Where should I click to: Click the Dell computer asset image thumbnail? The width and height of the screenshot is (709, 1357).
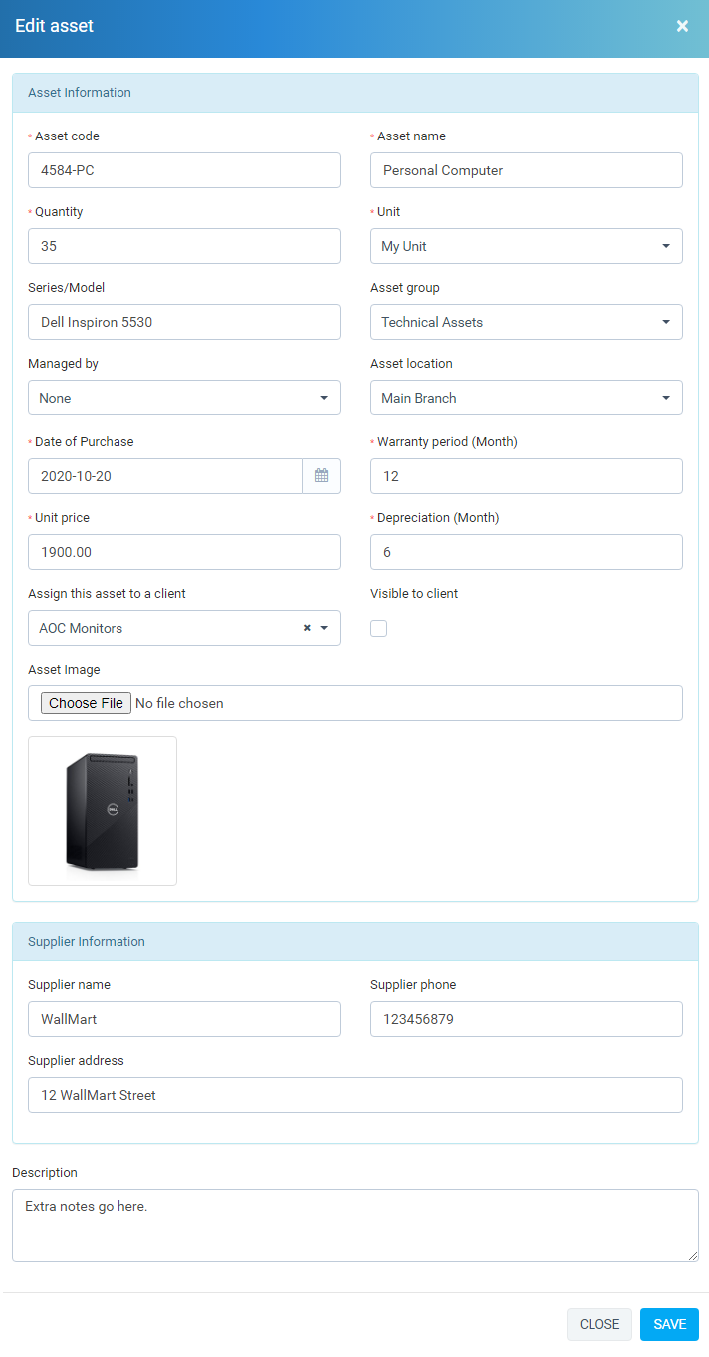click(103, 811)
